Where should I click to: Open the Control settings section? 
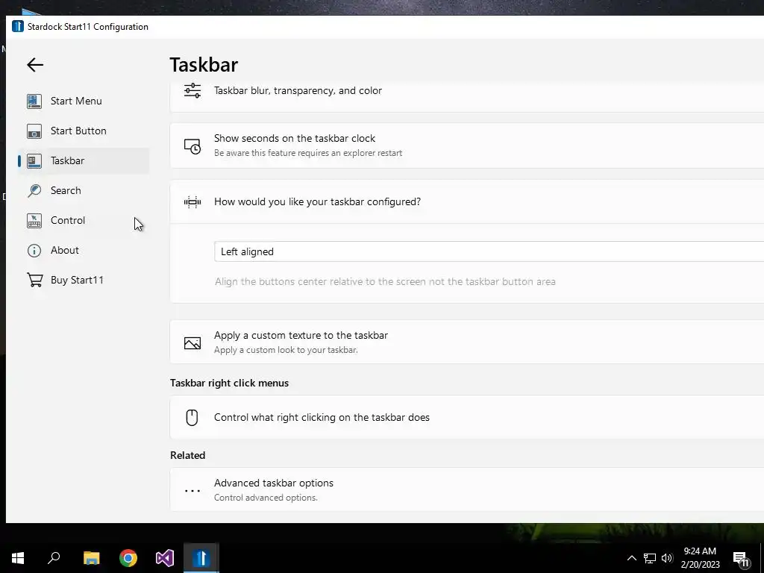click(x=84, y=220)
